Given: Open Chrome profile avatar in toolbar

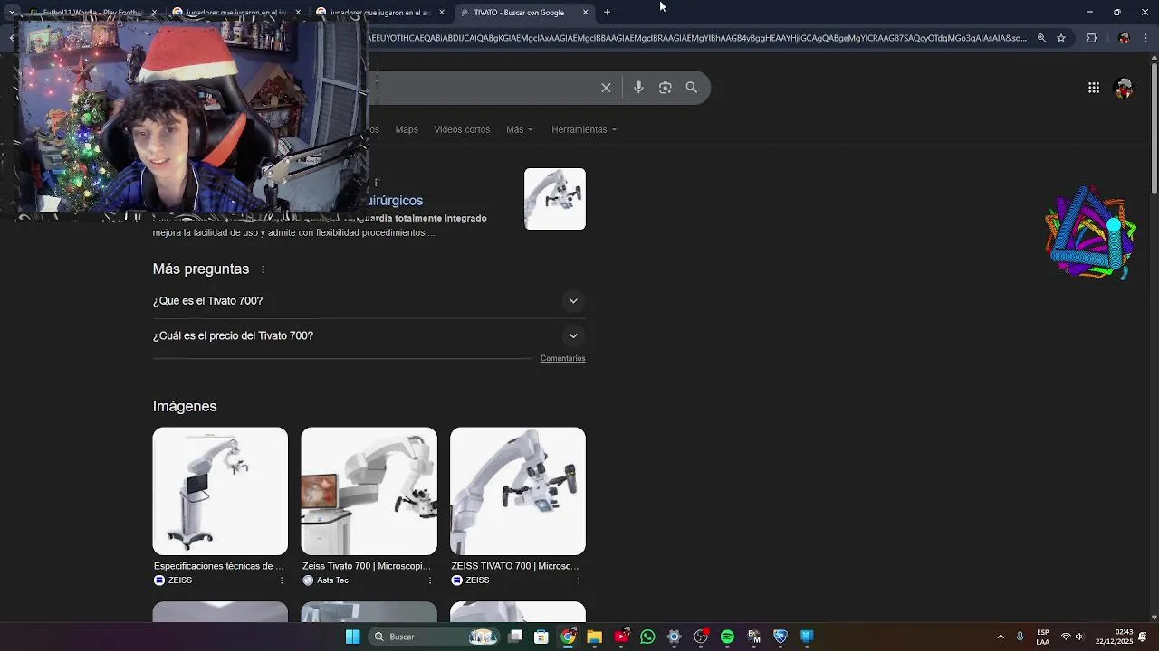Looking at the screenshot, I should (x=1124, y=38).
